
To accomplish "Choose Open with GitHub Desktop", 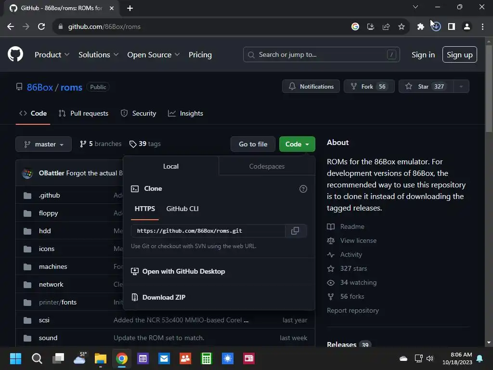I will [x=178, y=272].
